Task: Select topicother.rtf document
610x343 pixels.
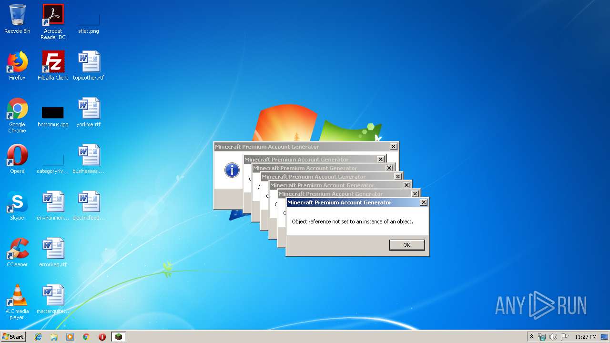Action: coord(89,66)
